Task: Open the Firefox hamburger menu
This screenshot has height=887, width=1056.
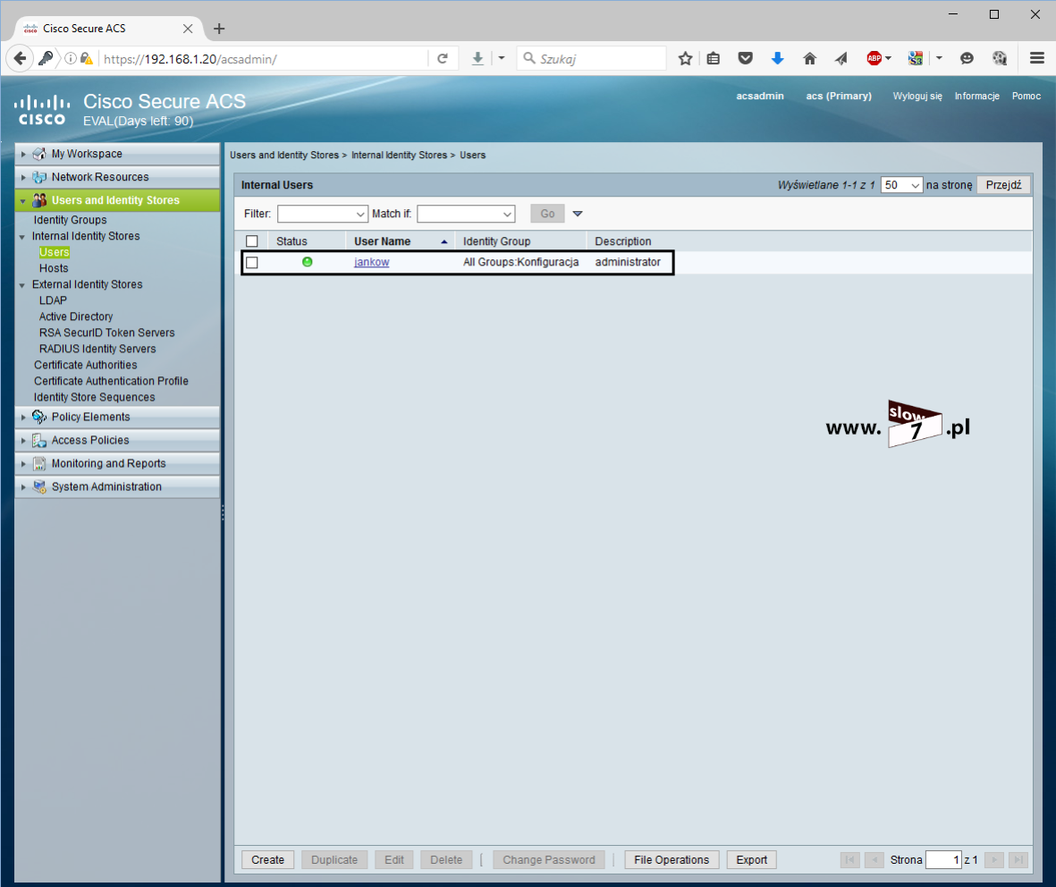Action: pyautogui.click(x=1037, y=59)
